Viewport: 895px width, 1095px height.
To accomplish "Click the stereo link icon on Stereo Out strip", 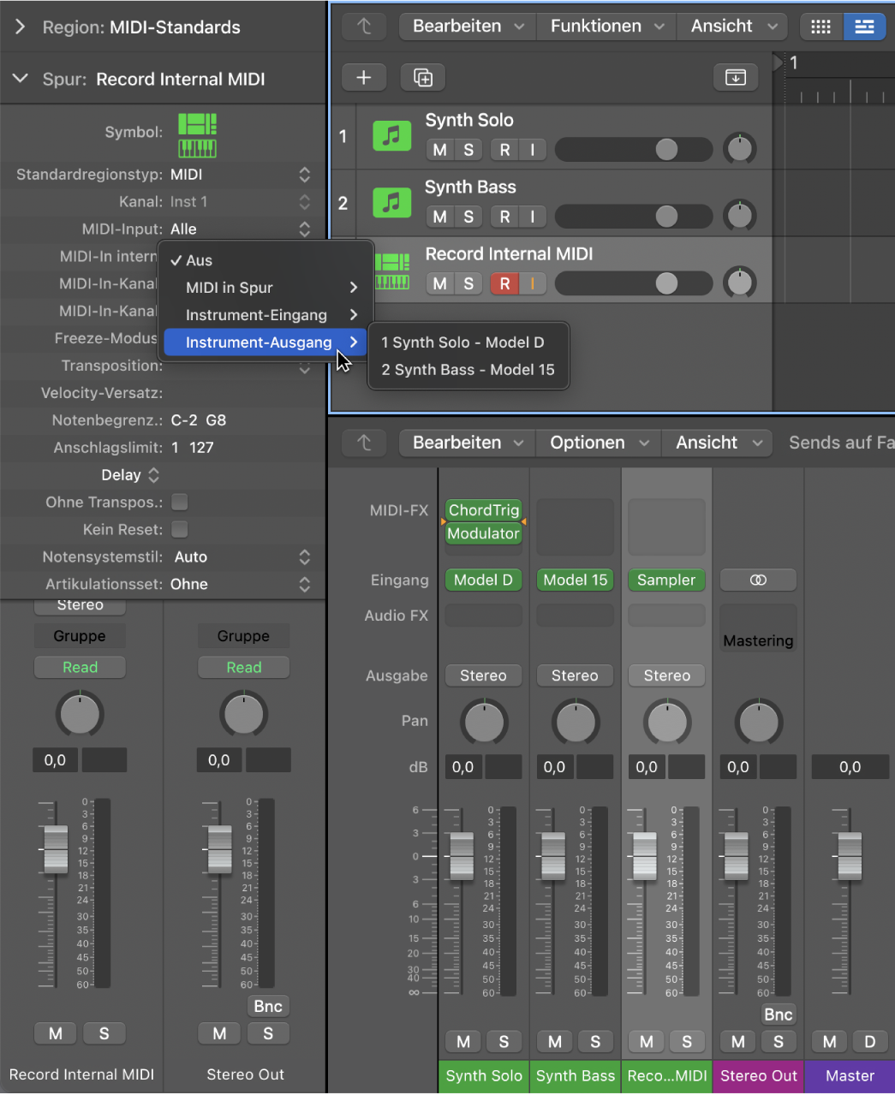I will click(758, 580).
